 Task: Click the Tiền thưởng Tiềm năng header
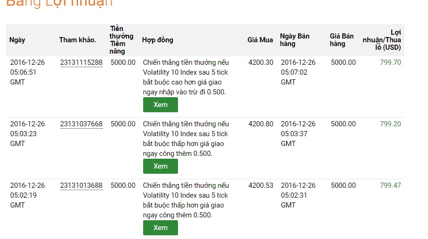(121, 40)
